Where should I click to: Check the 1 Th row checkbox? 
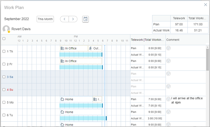pos(4,51)
